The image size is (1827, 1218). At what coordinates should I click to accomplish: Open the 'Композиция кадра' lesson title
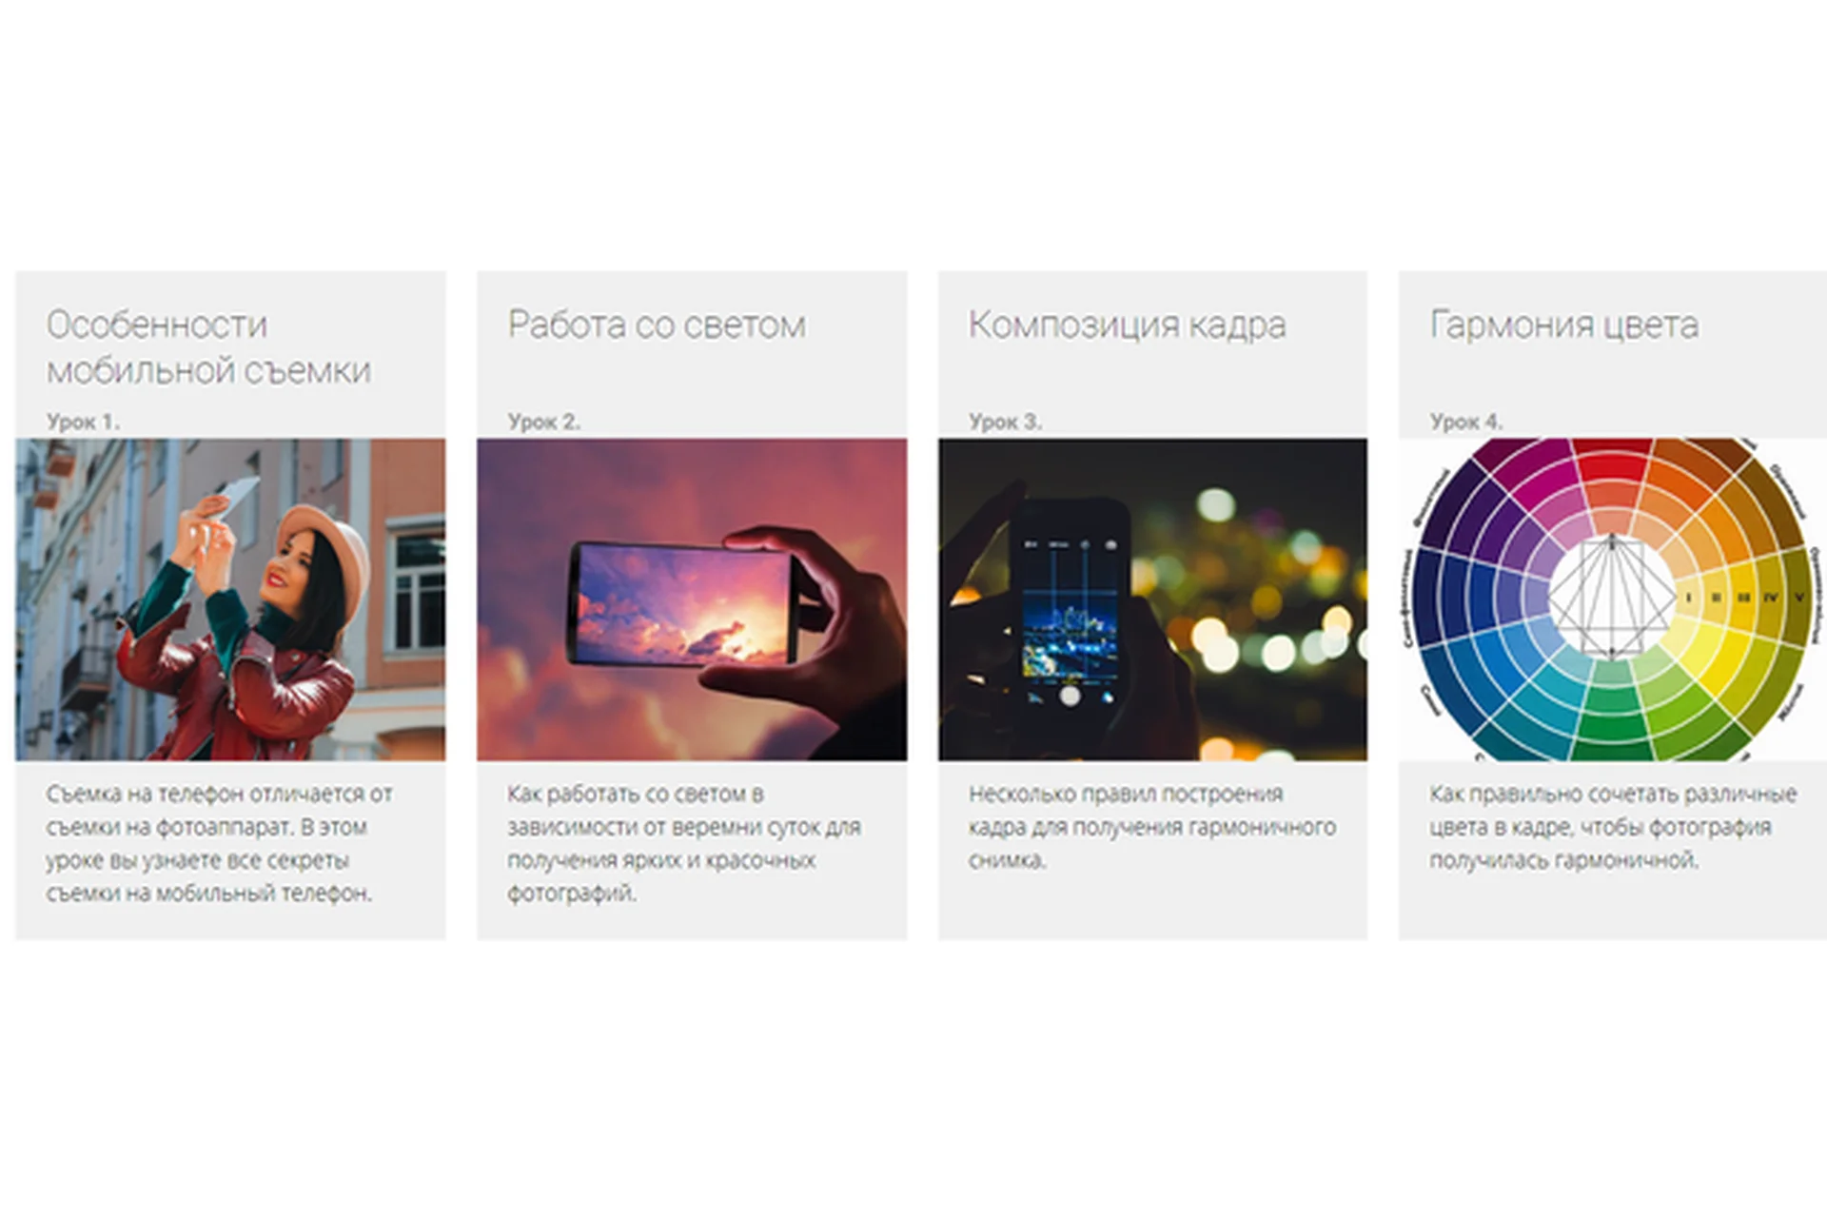[1128, 325]
